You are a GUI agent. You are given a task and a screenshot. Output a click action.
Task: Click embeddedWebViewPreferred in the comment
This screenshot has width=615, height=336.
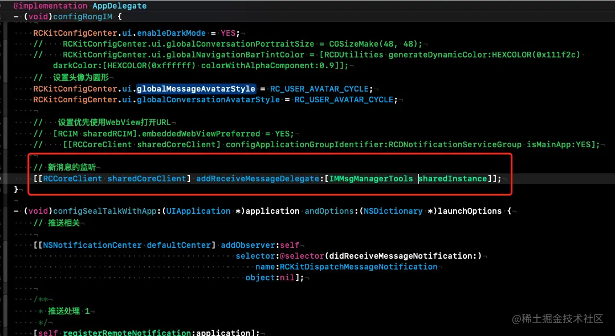(201, 134)
